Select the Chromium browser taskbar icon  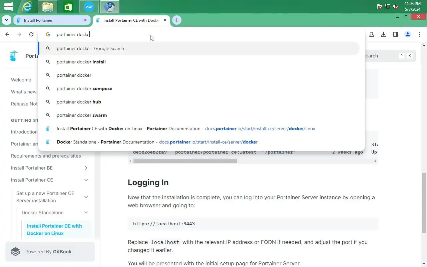click(110, 7)
